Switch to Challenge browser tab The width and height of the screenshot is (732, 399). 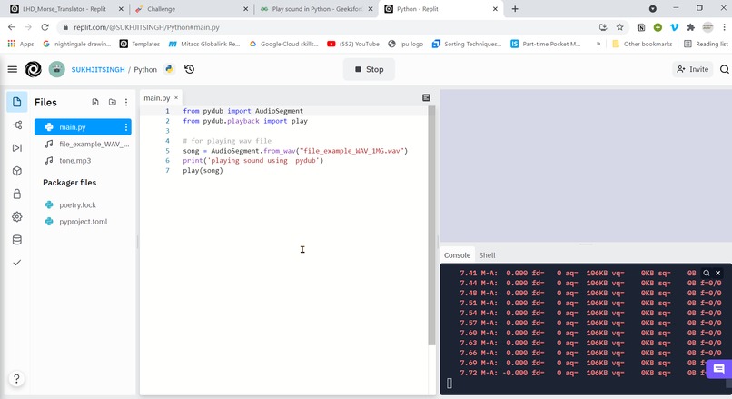(x=192, y=9)
